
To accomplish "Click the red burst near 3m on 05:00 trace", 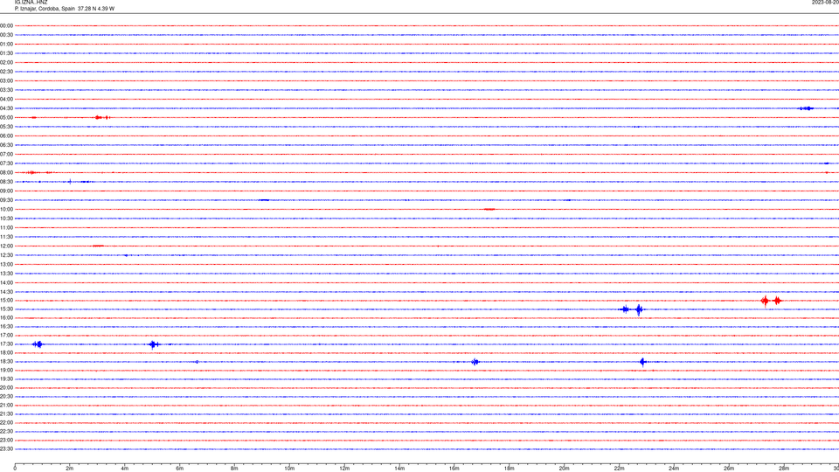I will (x=99, y=118).
